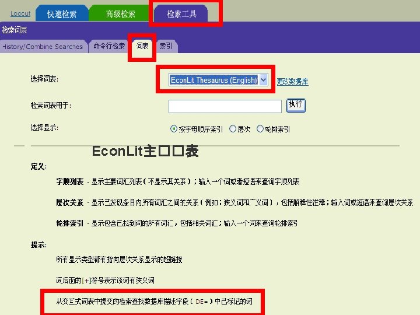Click the 字顺列表 definition term
The height and width of the screenshot is (315, 420).
(70, 181)
